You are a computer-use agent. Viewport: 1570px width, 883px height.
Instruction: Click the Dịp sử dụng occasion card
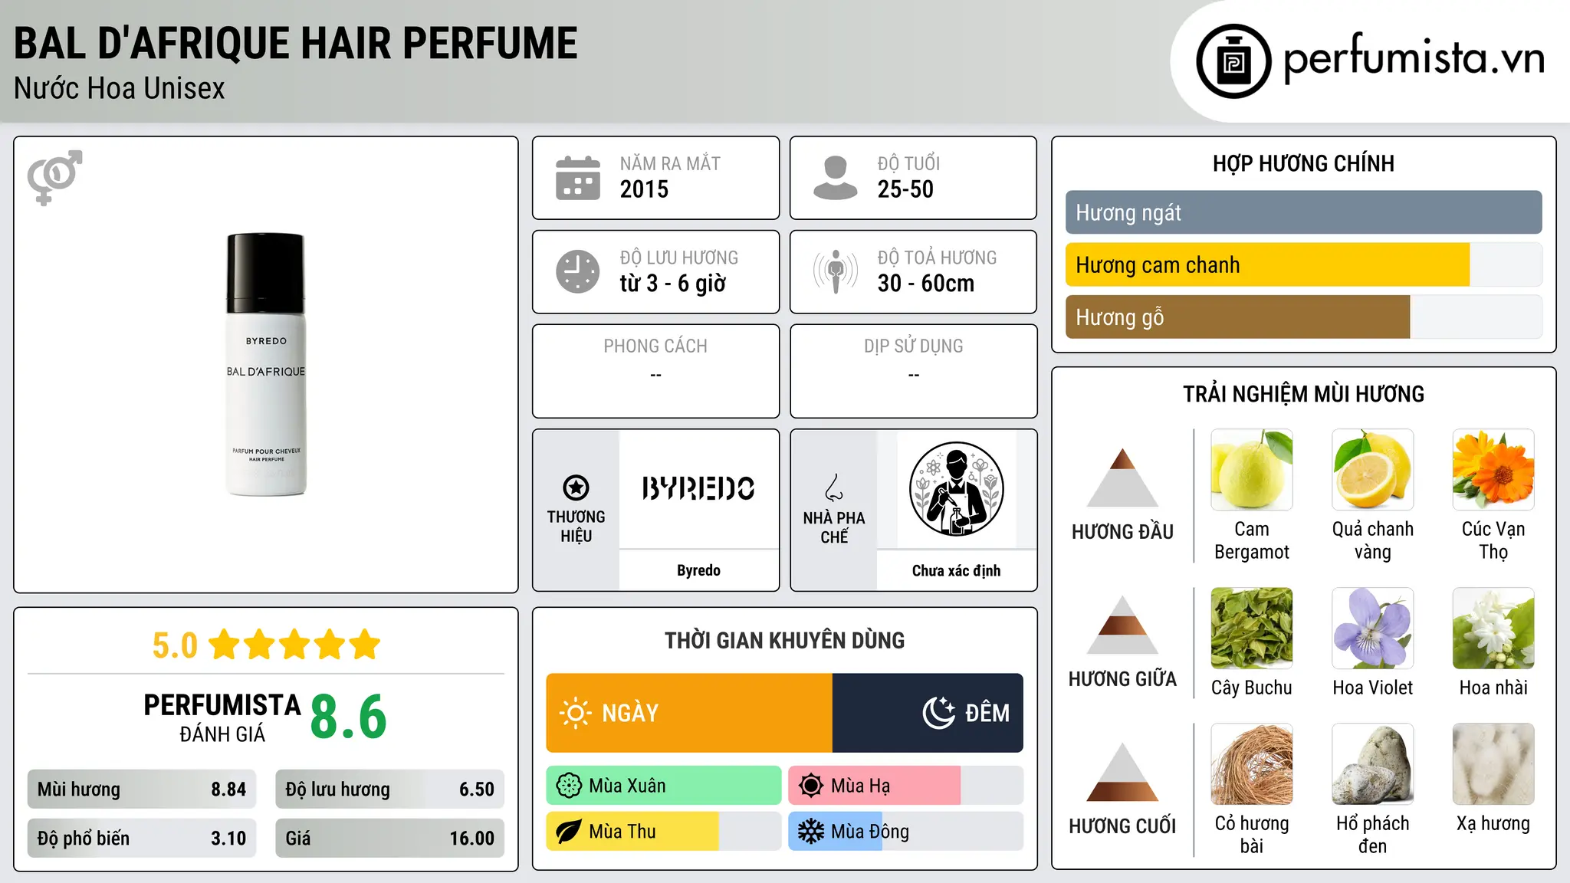(x=913, y=371)
